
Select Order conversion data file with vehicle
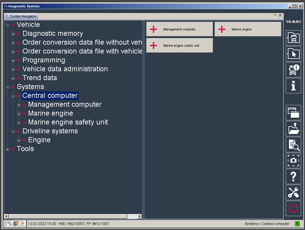tap(82, 51)
